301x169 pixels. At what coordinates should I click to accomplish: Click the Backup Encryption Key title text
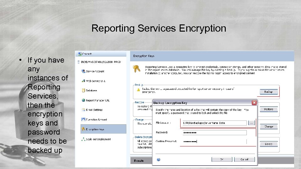(x=170, y=103)
